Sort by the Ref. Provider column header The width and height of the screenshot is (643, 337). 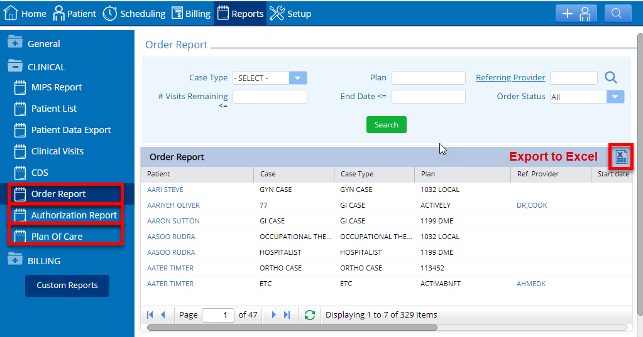coord(551,174)
